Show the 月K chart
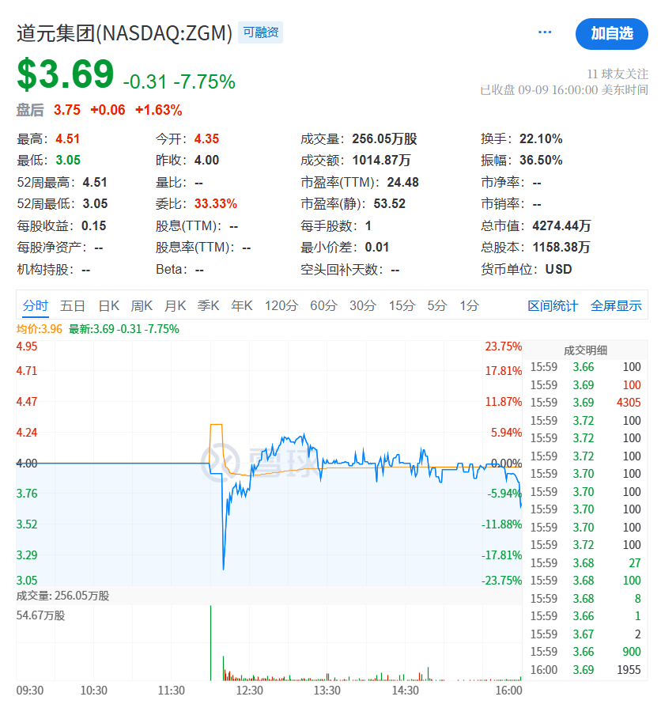661x704 pixels. pos(176,305)
